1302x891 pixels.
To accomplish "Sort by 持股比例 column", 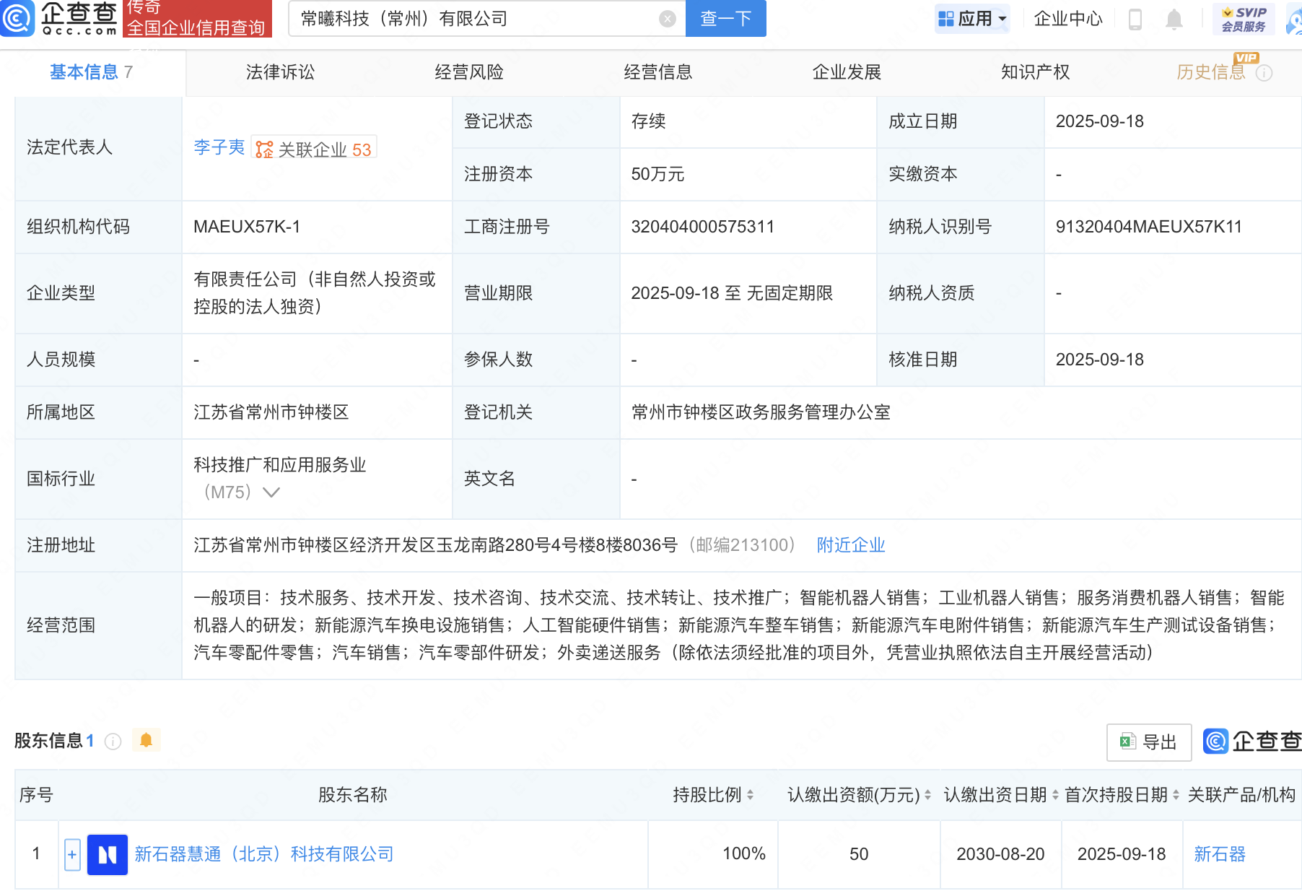I will point(751,795).
